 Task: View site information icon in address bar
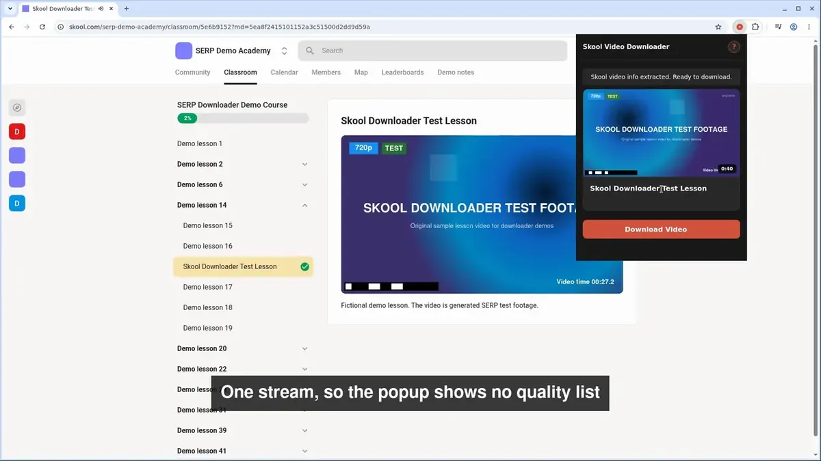pyautogui.click(x=61, y=27)
